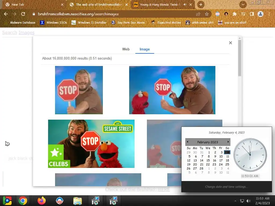Click the analog clock face
This screenshot has height=206, width=275.
[x=250, y=155]
